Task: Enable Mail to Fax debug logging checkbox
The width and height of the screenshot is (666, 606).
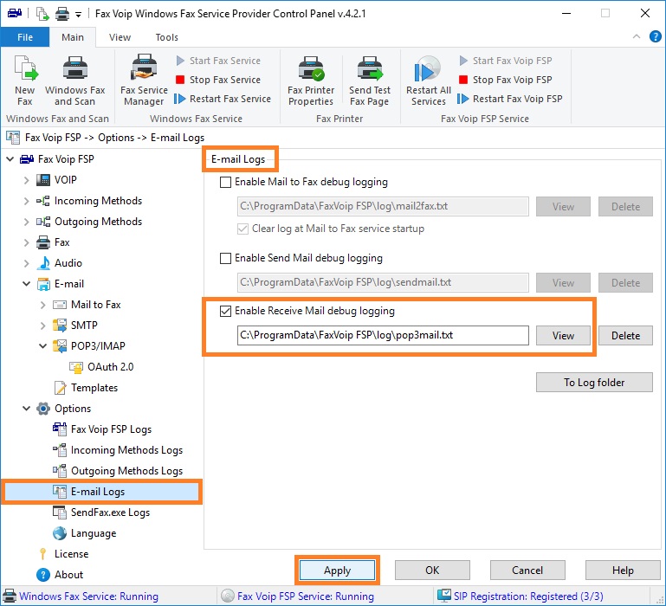Action: tap(225, 182)
